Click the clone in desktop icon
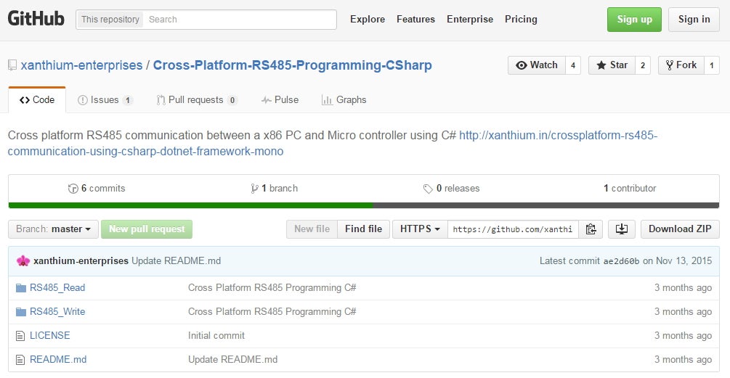 (622, 229)
